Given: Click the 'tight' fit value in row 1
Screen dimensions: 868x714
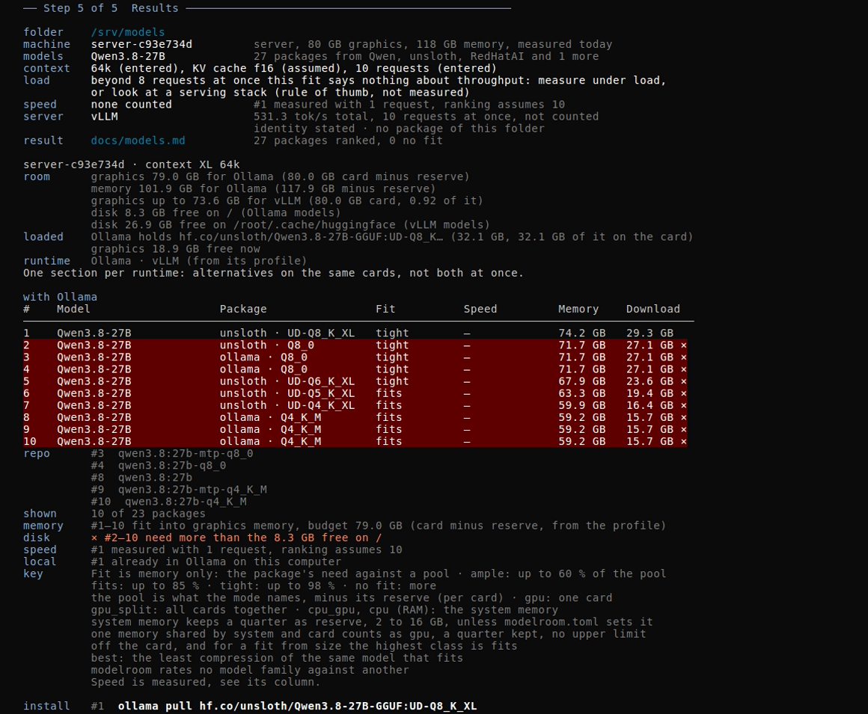Looking at the screenshot, I should [393, 333].
